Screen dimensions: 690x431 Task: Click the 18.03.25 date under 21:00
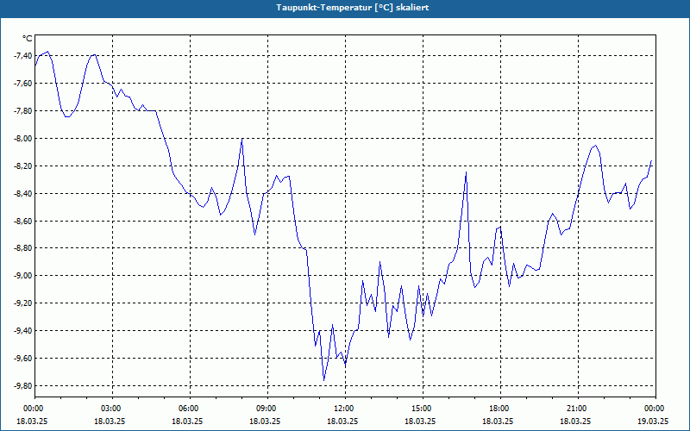tap(575, 421)
